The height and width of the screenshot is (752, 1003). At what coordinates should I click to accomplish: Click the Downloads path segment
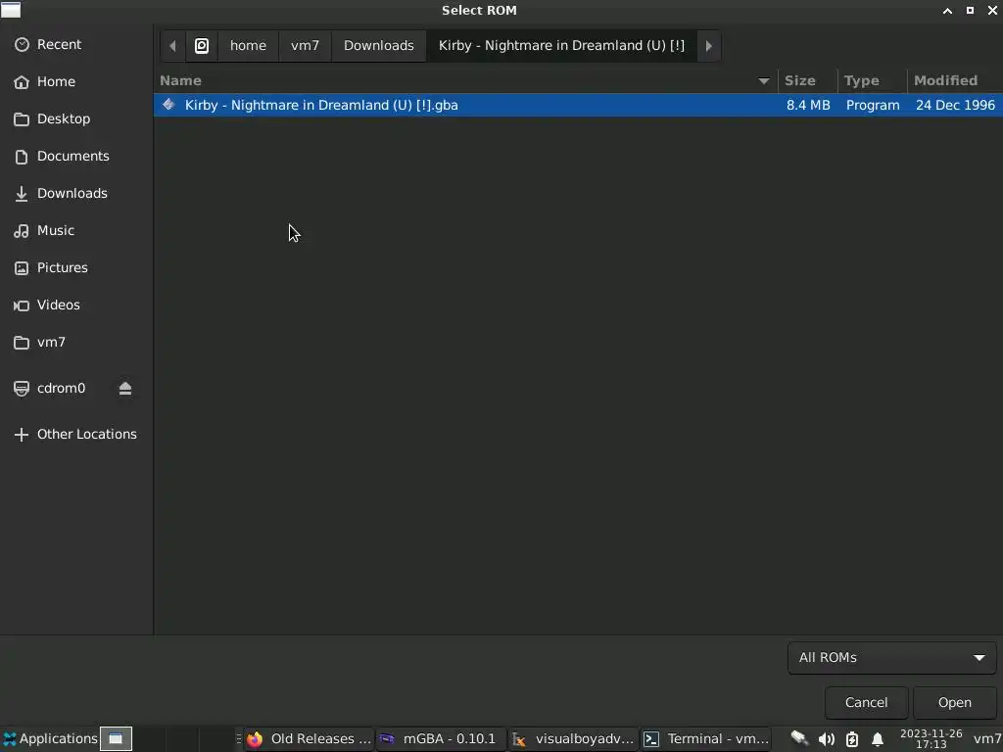[379, 45]
